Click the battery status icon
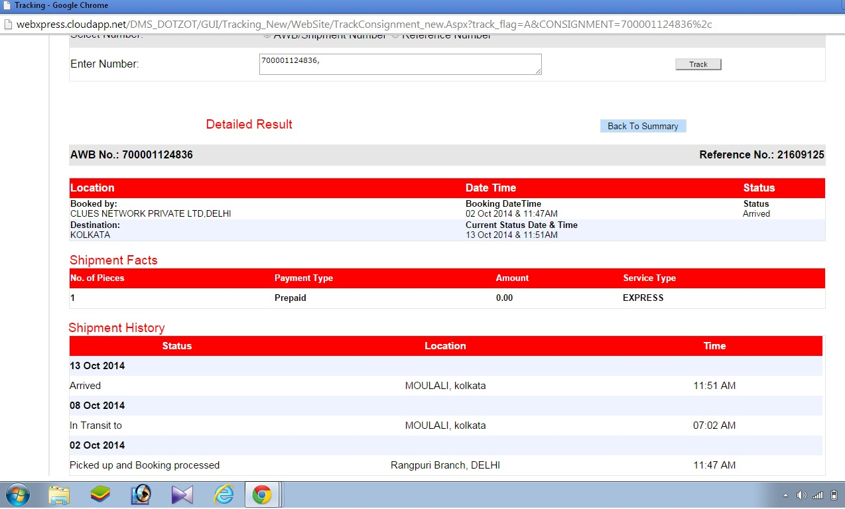Viewport: 845px width, 509px height. pos(834,495)
